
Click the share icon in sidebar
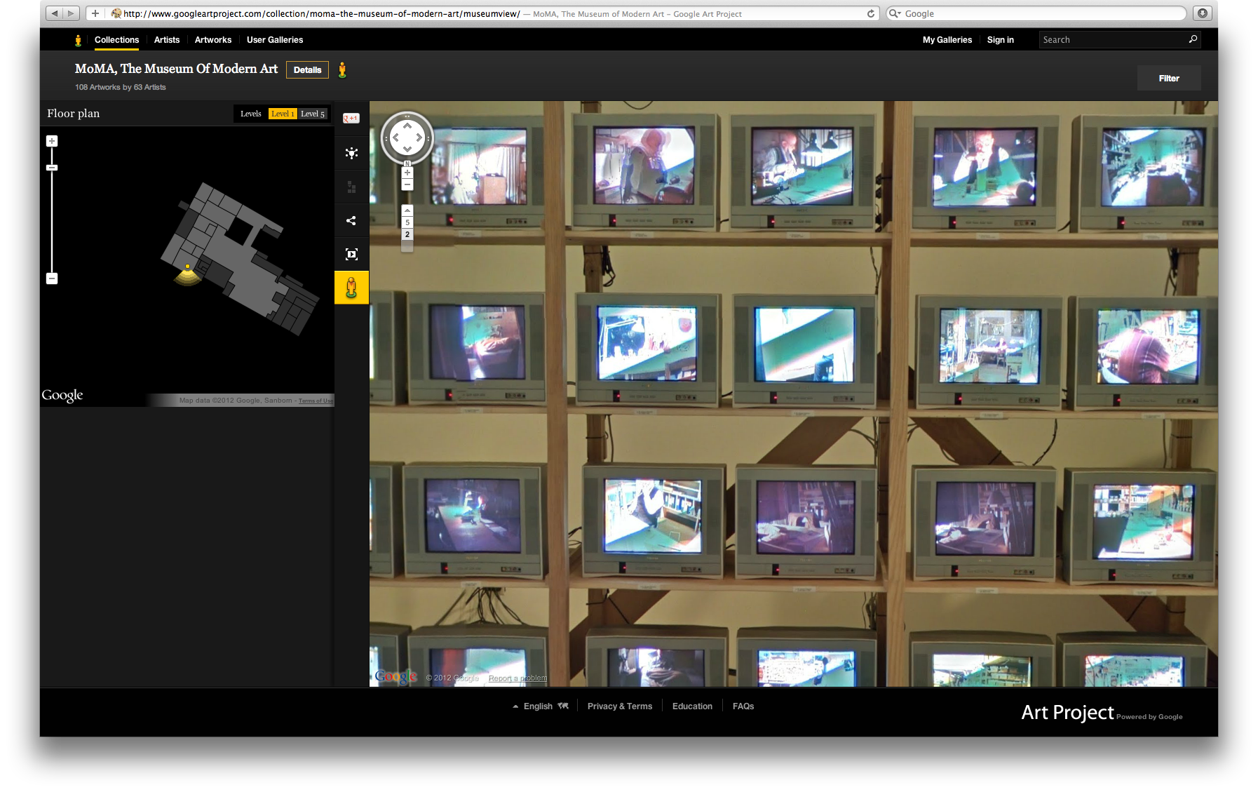pos(351,221)
